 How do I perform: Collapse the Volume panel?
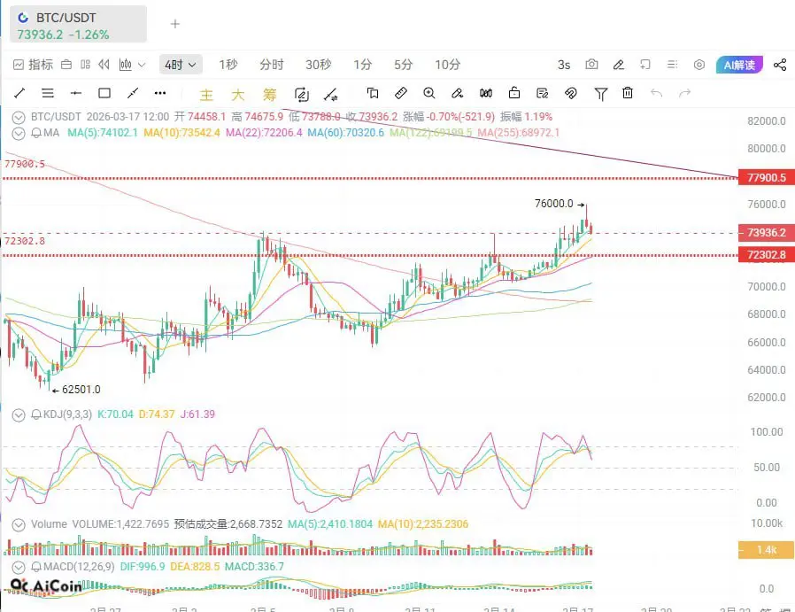point(19,525)
